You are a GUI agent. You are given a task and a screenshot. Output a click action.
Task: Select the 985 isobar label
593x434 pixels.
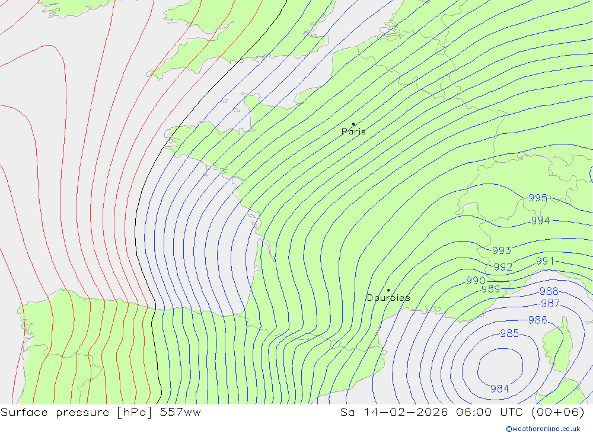point(509,333)
